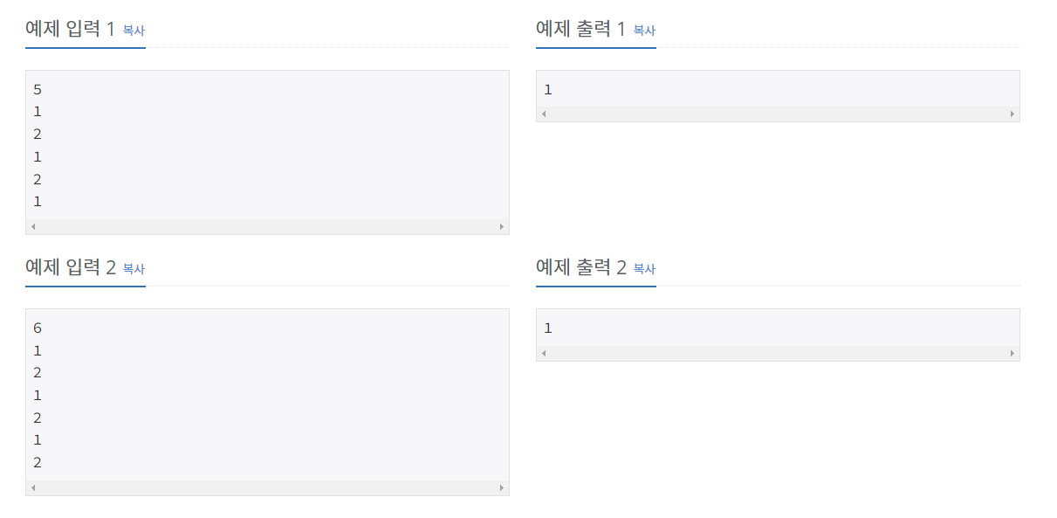The height and width of the screenshot is (518, 1057).
Task: Copy sample input 2 using its 복사 link
Action: click(135, 269)
